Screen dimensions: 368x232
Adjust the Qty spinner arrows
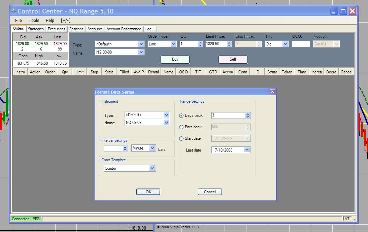click(200, 44)
